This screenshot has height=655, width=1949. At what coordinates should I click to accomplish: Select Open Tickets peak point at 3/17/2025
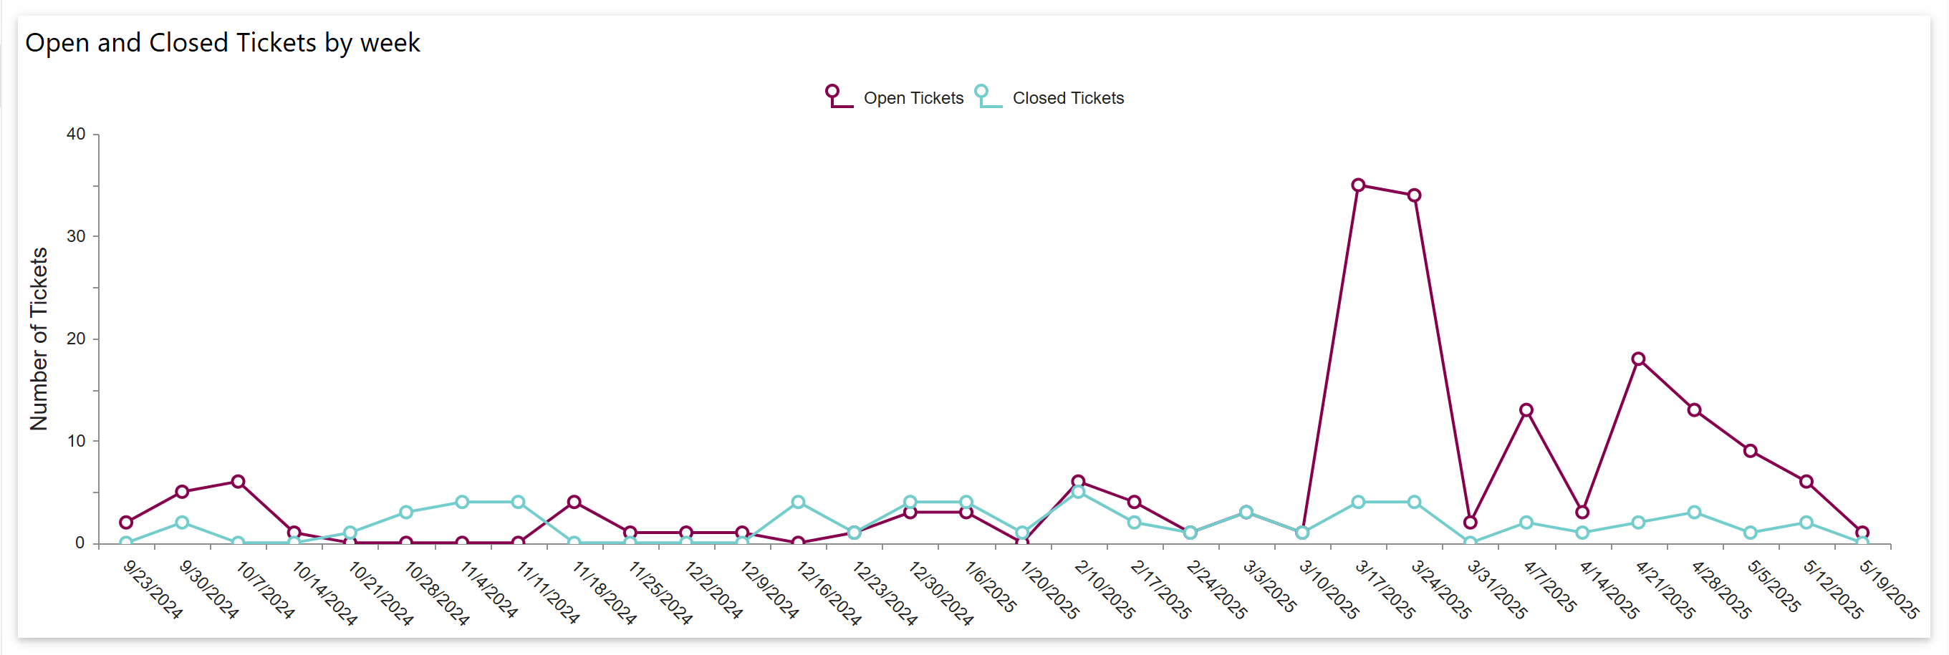tap(1358, 185)
